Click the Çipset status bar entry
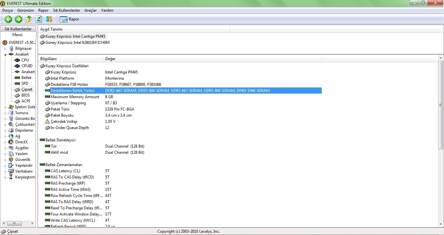This screenshot has width=444, height=235. click(x=10, y=231)
